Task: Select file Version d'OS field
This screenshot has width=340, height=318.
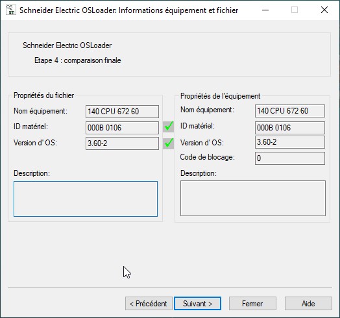Action: (122, 143)
